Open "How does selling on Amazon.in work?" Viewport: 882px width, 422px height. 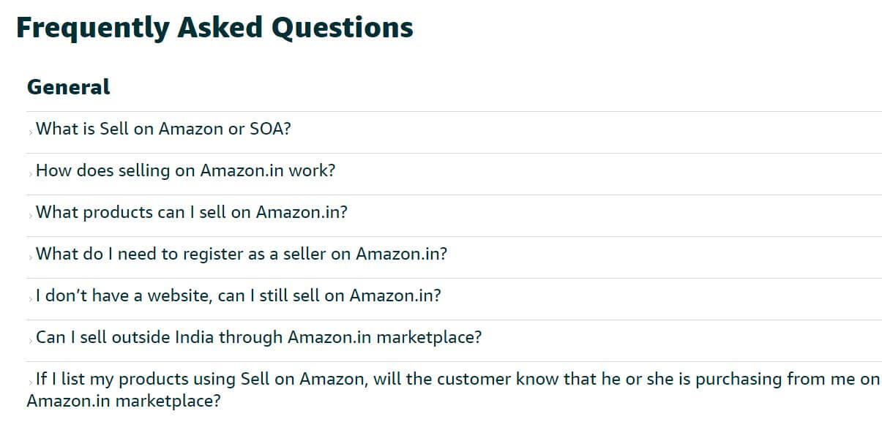pyautogui.click(x=184, y=170)
